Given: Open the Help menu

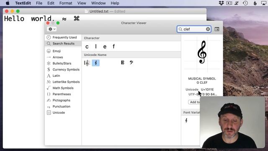Looking at the screenshot, I should coord(115,3).
